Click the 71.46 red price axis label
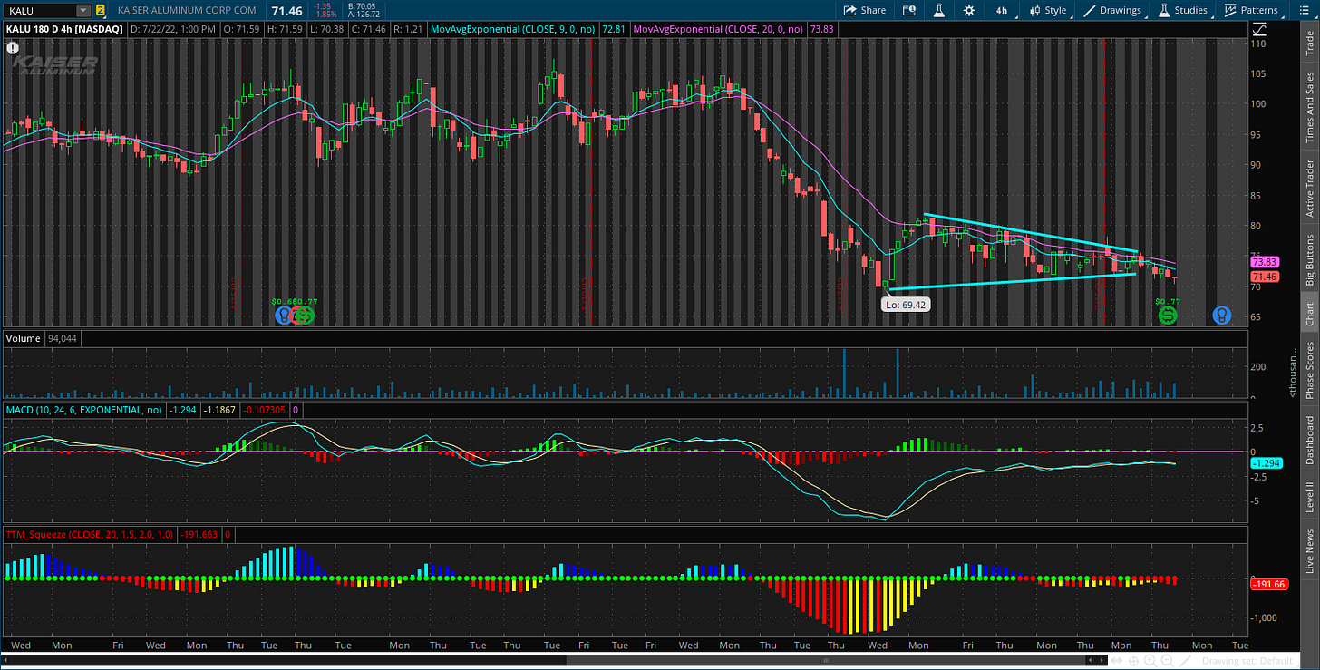The height and width of the screenshot is (670, 1320). 1264,276
